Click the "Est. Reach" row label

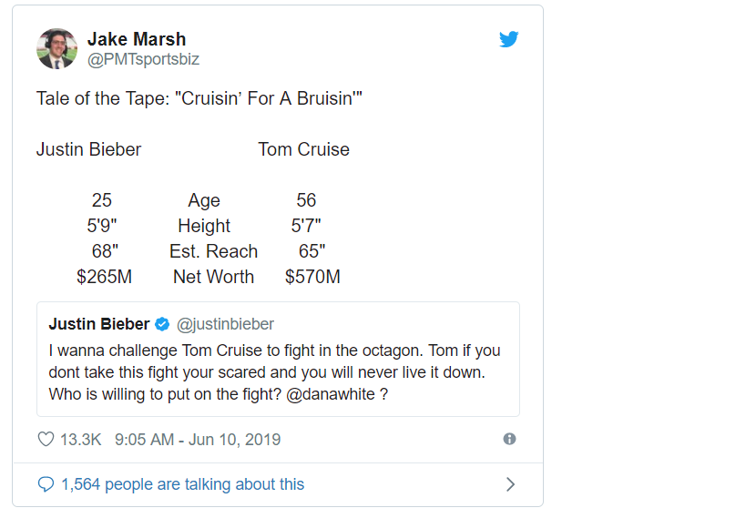(x=213, y=251)
